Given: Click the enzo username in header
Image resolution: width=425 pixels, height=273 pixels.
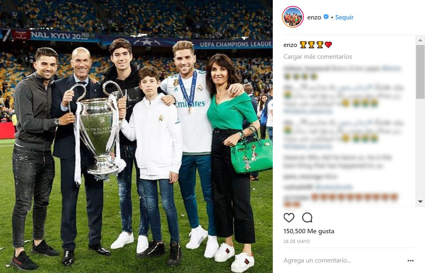Looking at the screenshot, I should tap(314, 17).
